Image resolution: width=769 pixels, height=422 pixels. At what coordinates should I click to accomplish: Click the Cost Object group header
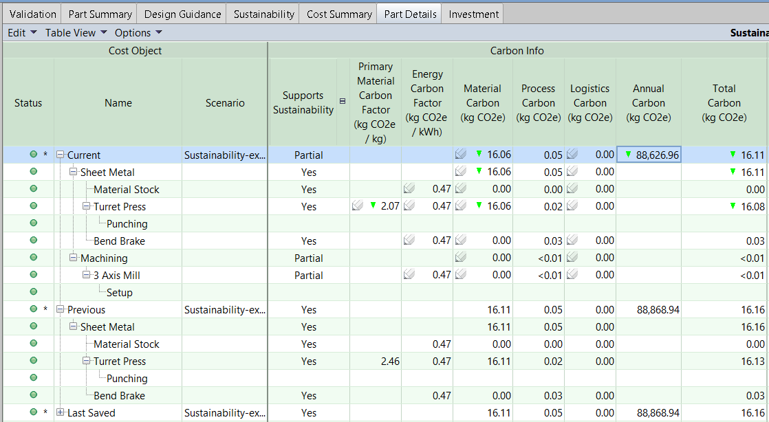click(x=135, y=50)
